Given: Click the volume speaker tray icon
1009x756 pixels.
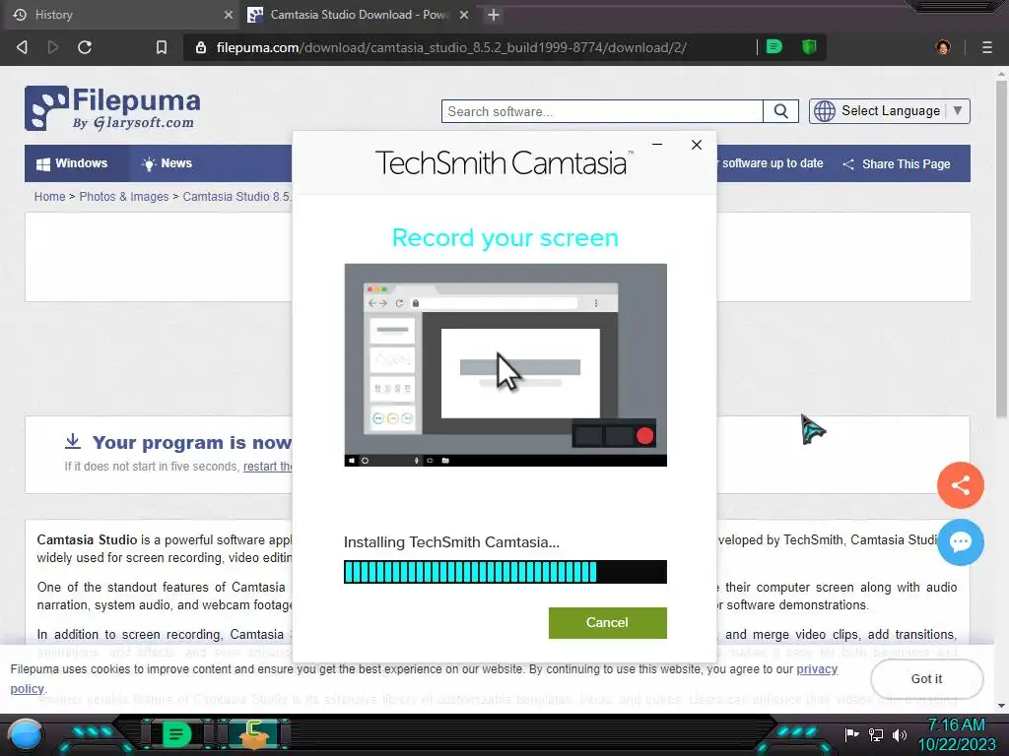Looking at the screenshot, I should click(x=899, y=734).
